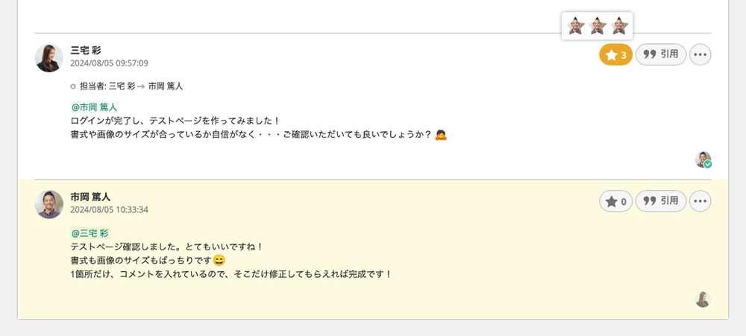
Task: Click the @三宅 彩 mention tag
Action: pyautogui.click(x=90, y=233)
